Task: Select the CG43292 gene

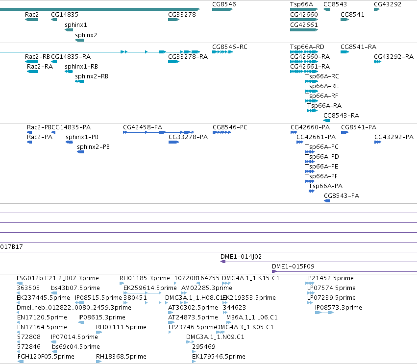Action: 377,9
